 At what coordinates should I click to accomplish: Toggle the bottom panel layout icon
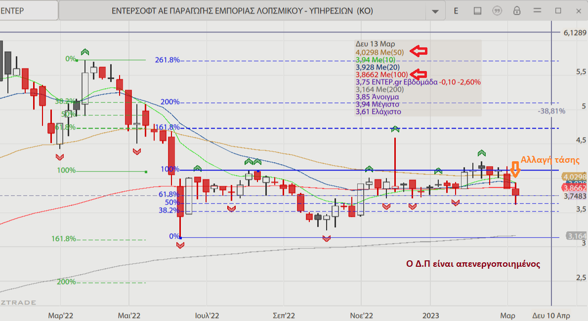tap(477, 11)
